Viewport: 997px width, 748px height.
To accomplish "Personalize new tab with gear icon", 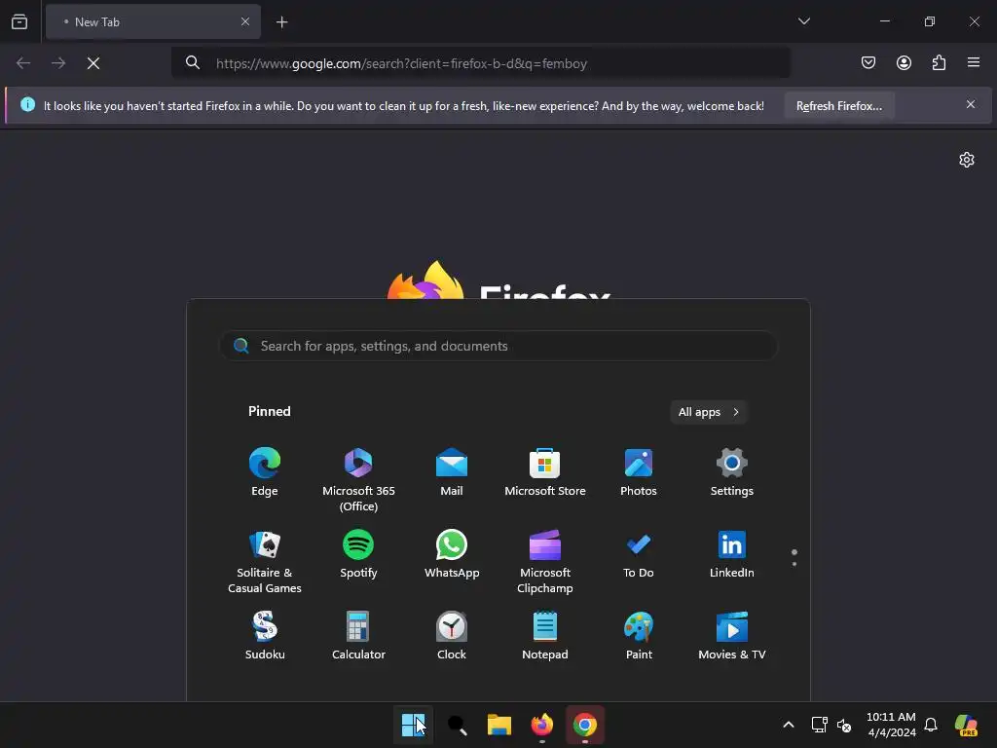I will (967, 159).
